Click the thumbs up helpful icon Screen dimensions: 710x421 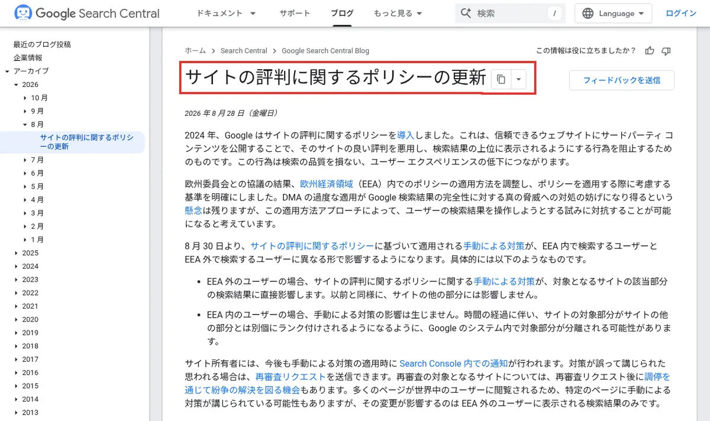650,51
